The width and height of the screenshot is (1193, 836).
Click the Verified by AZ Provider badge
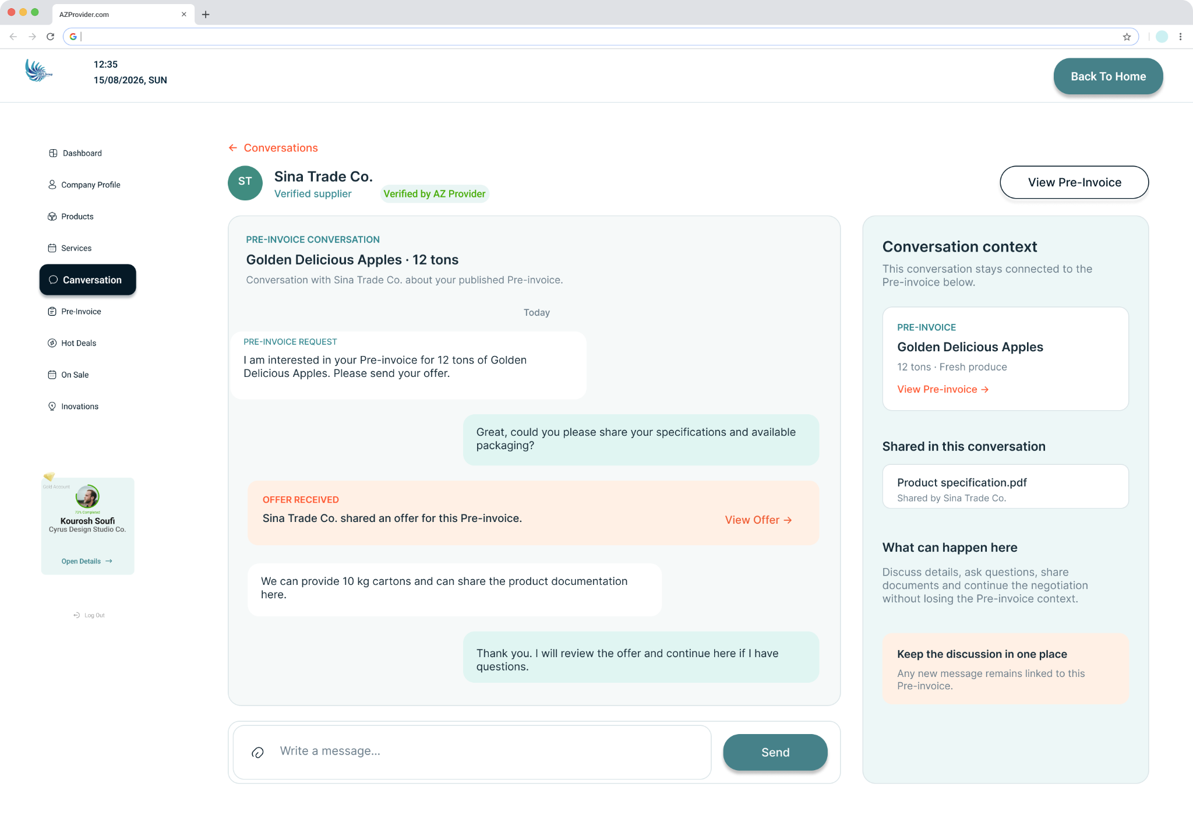pyautogui.click(x=435, y=194)
